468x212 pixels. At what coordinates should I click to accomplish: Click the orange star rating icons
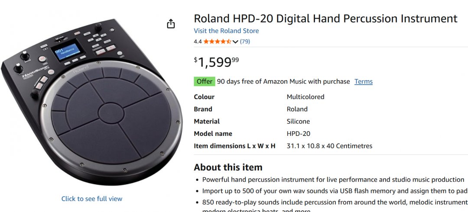click(x=217, y=42)
